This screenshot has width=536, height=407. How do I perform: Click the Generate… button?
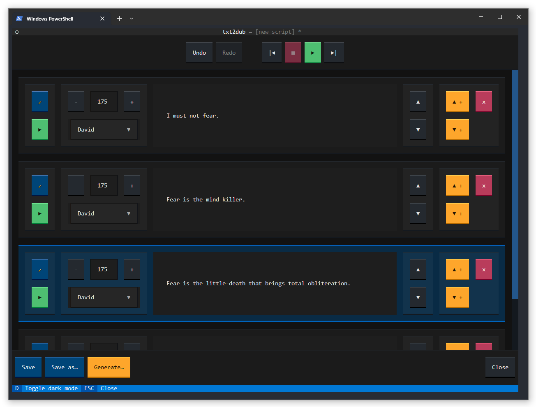[x=109, y=367]
